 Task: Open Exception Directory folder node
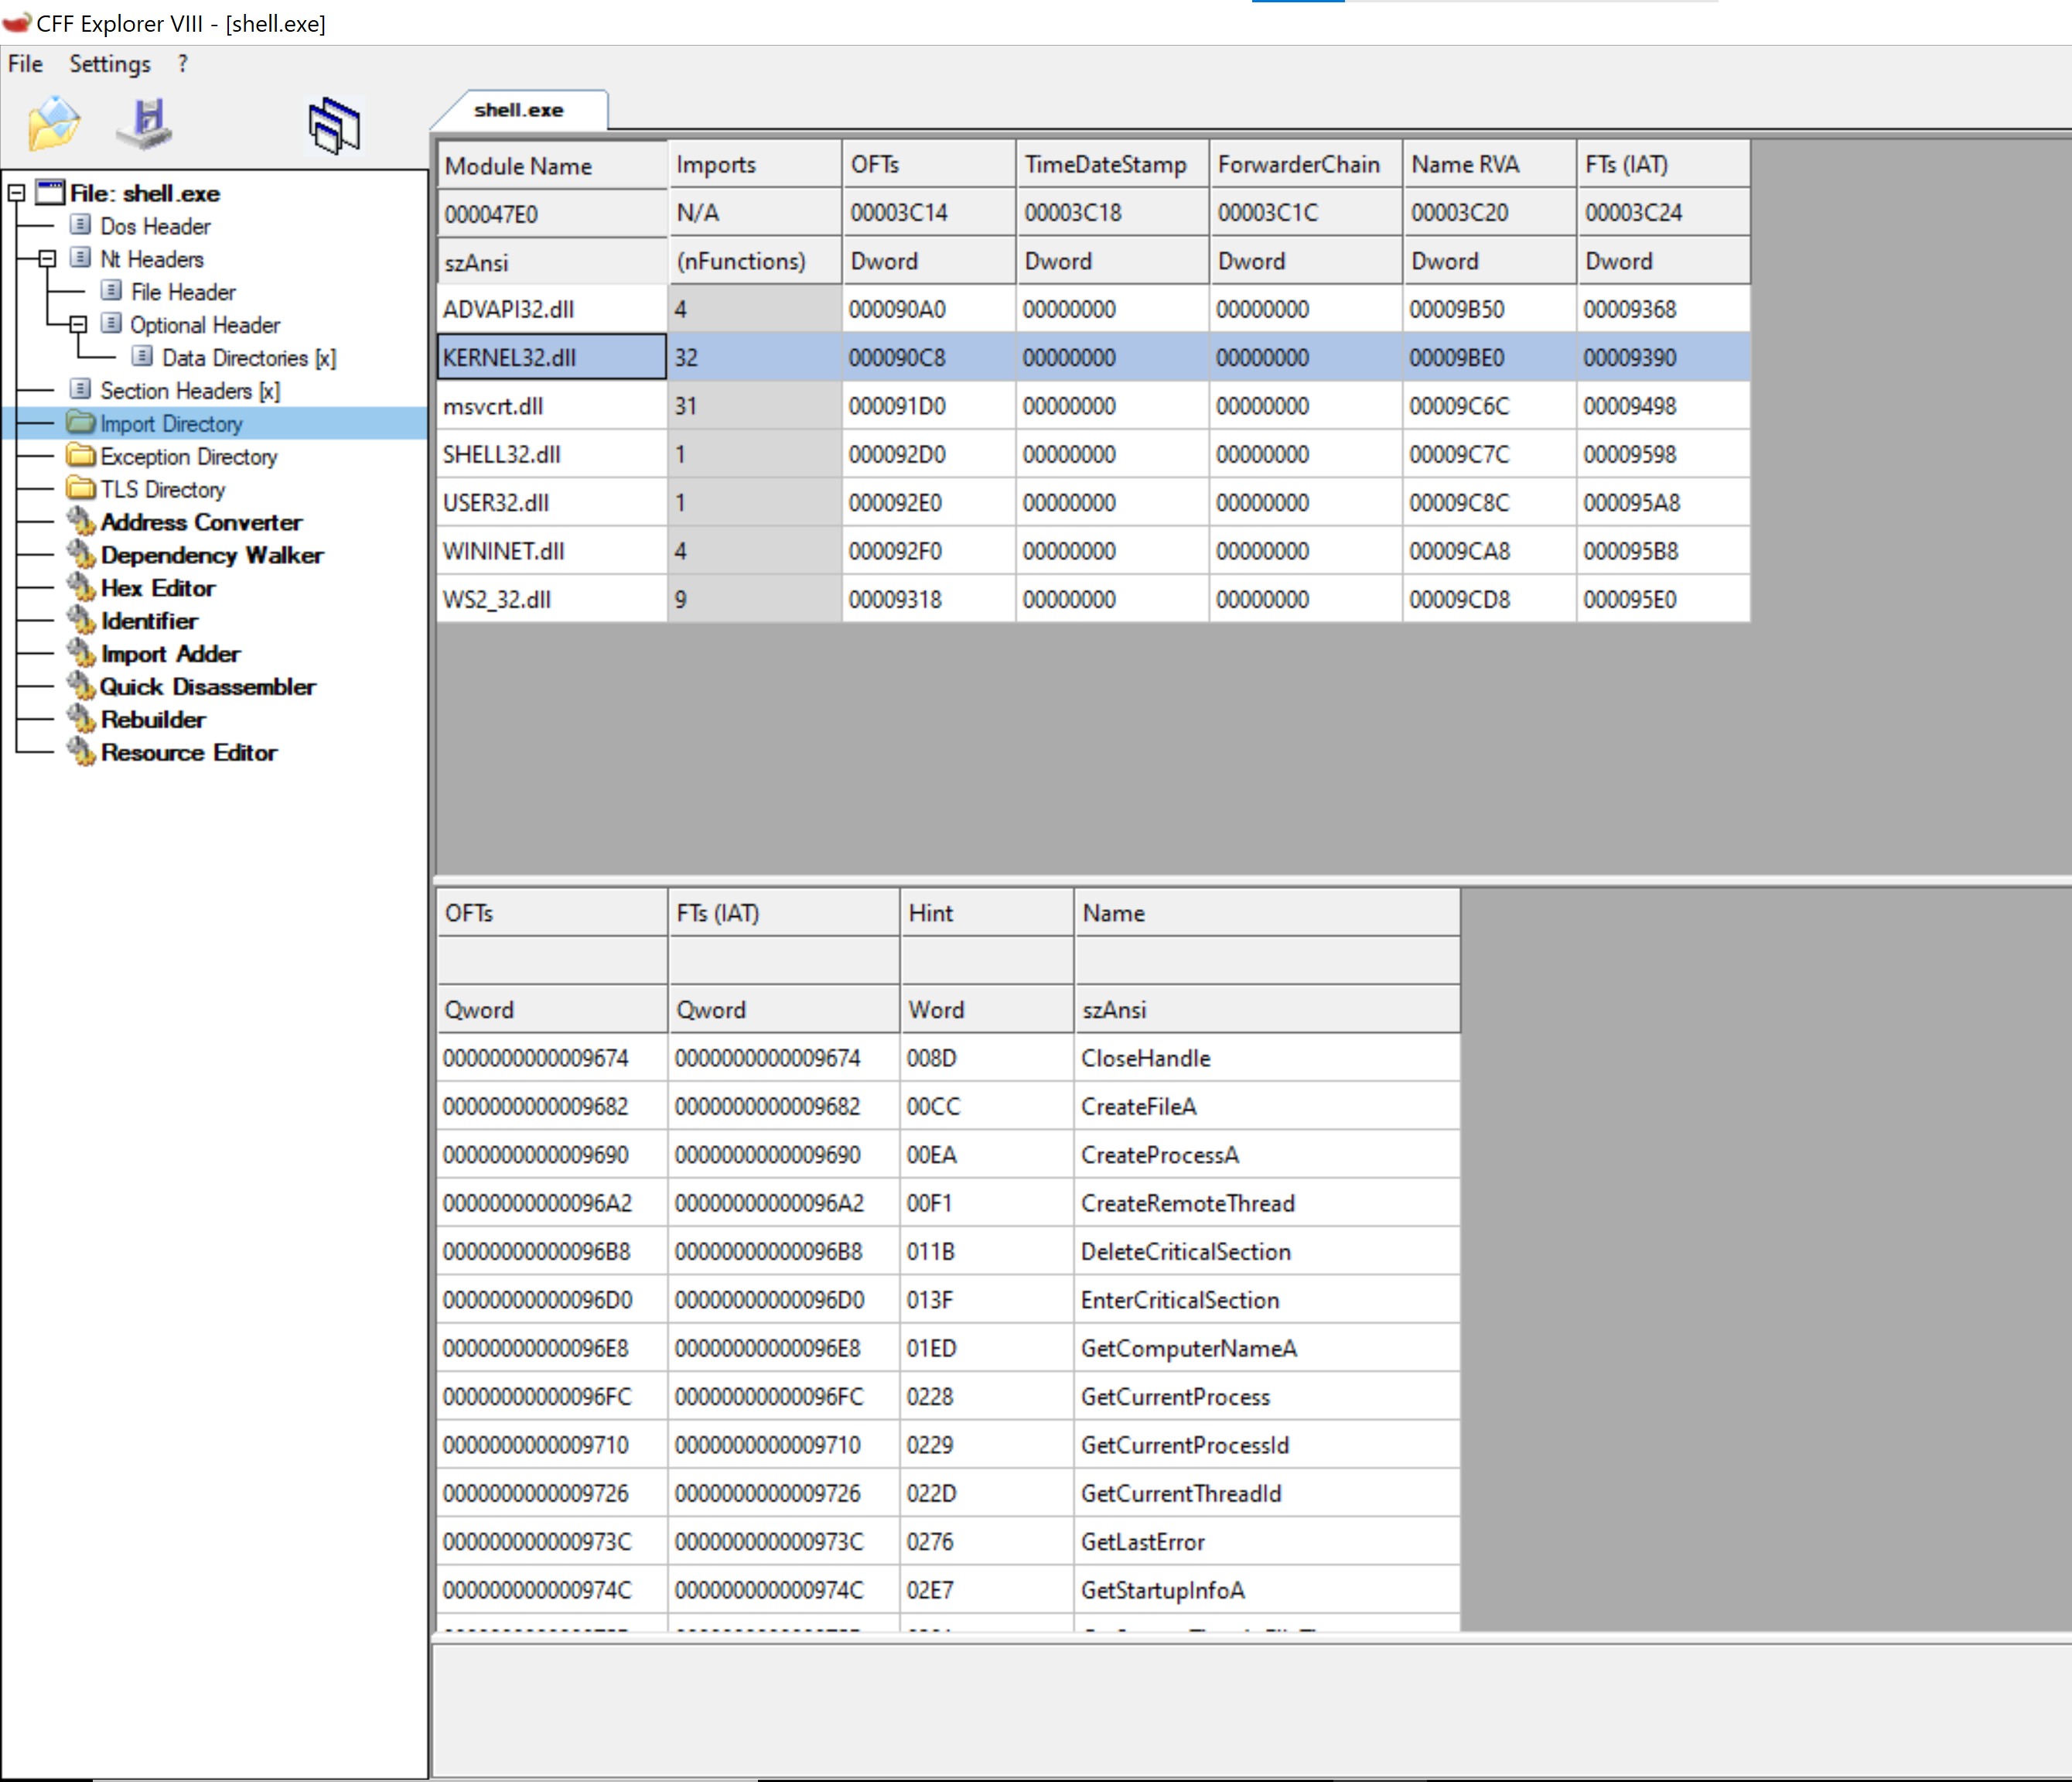pyautogui.click(x=189, y=457)
